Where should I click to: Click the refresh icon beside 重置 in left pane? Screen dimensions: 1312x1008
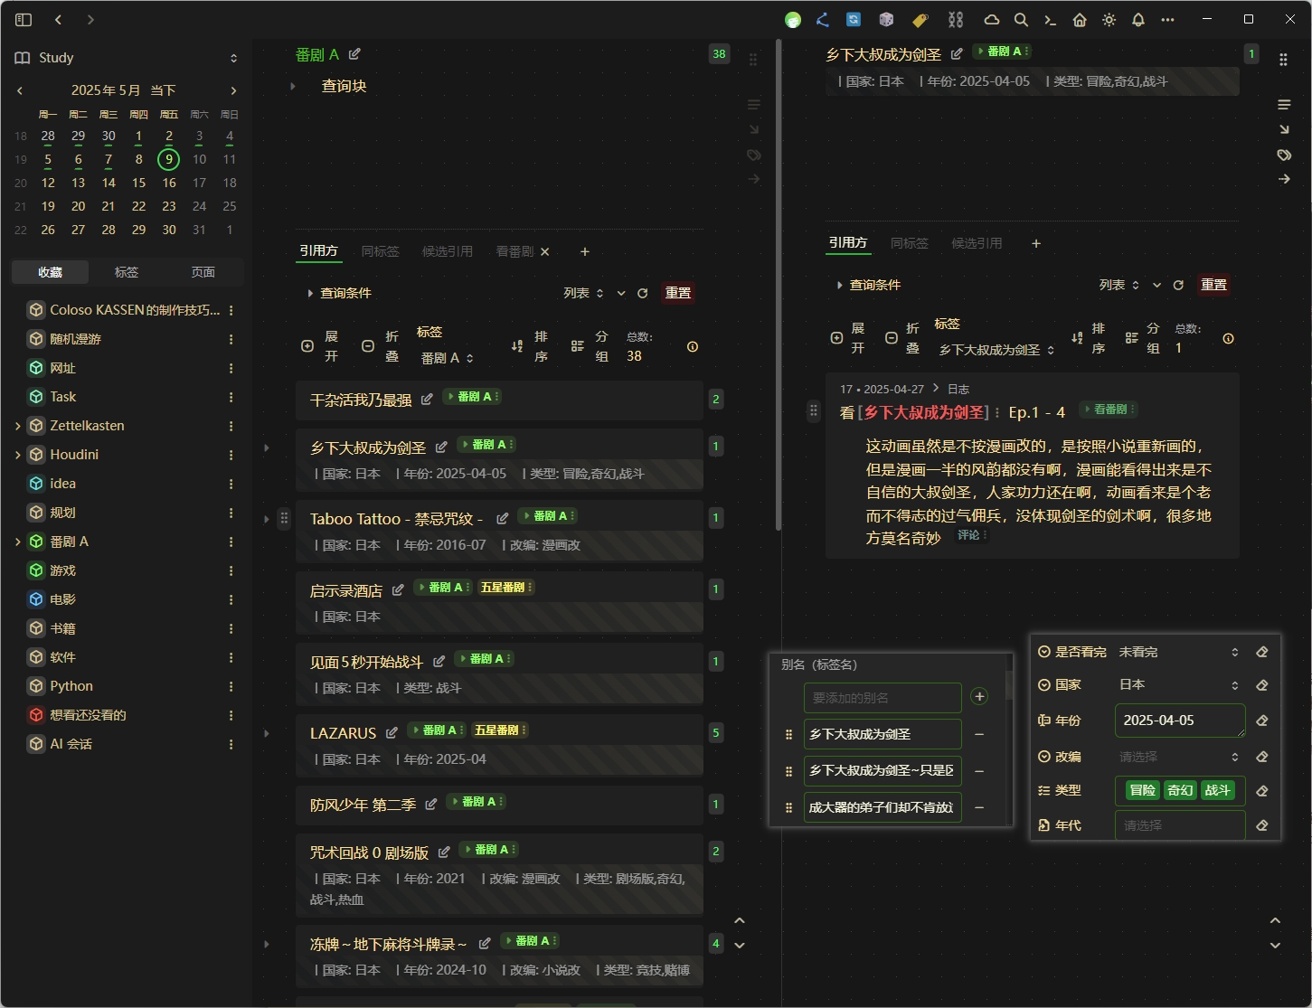tap(643, 293)
